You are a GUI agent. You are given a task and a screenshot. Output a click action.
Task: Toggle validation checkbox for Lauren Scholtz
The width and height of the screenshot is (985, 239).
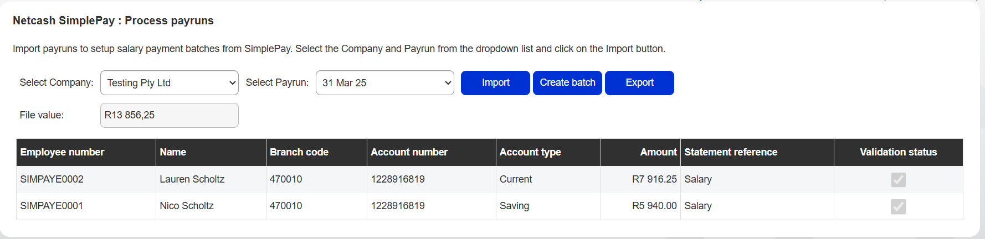(x=898, y=180)
